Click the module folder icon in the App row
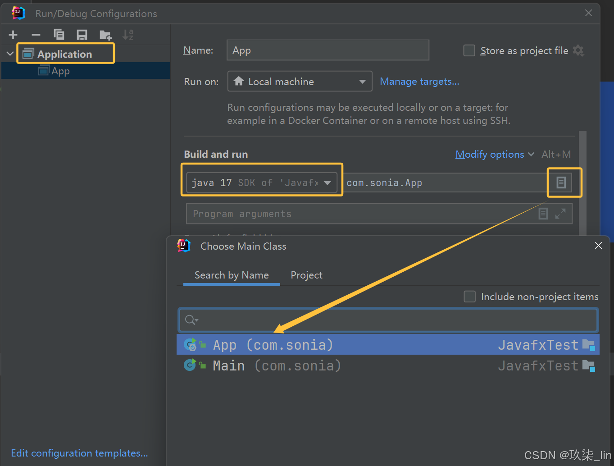This screenshot has width=614, height=466. pyautogui.click(x=588, y=345)
